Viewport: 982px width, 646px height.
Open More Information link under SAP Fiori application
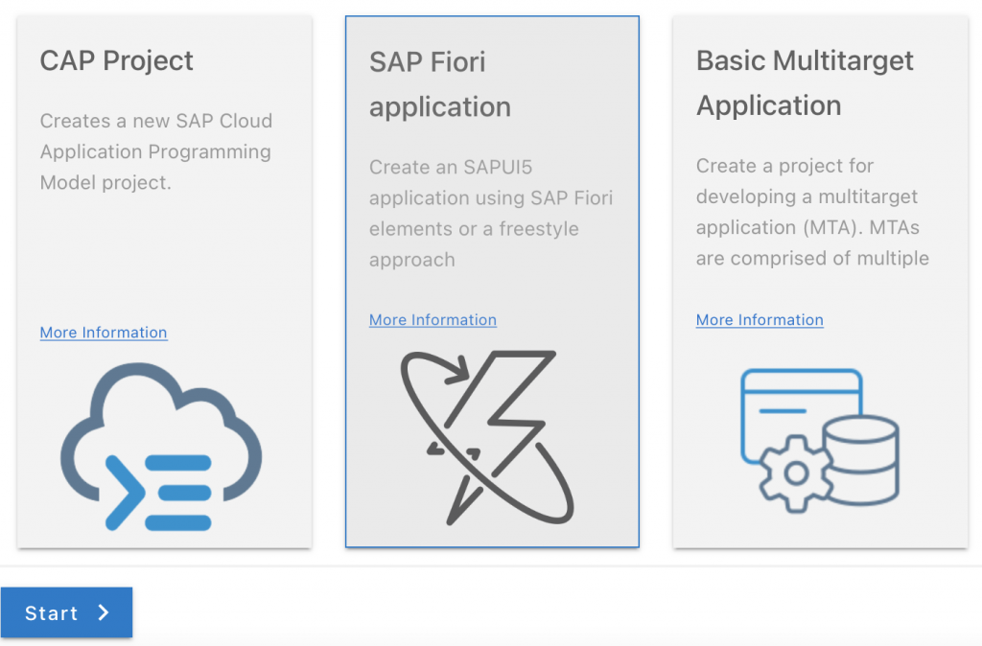[x=433, y=320]
